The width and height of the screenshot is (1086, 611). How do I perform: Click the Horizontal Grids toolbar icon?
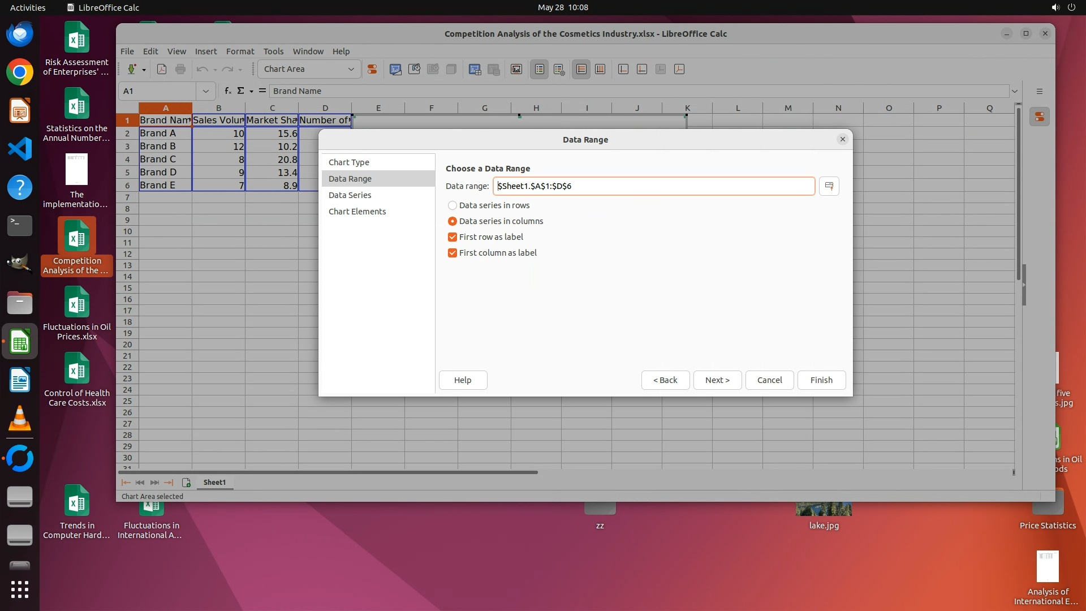581,69
